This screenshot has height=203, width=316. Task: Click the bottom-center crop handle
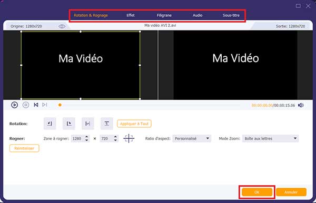81,99
